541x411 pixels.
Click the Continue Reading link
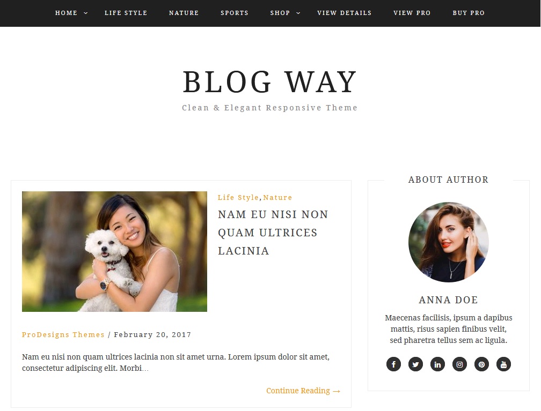click(303, 391)
